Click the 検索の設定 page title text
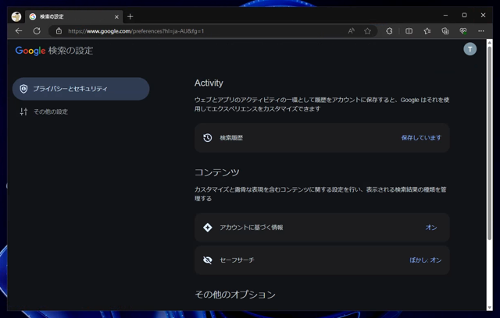The width and height of the screenshot is (500, 318). pyautogui.click(x=71, y=51)
